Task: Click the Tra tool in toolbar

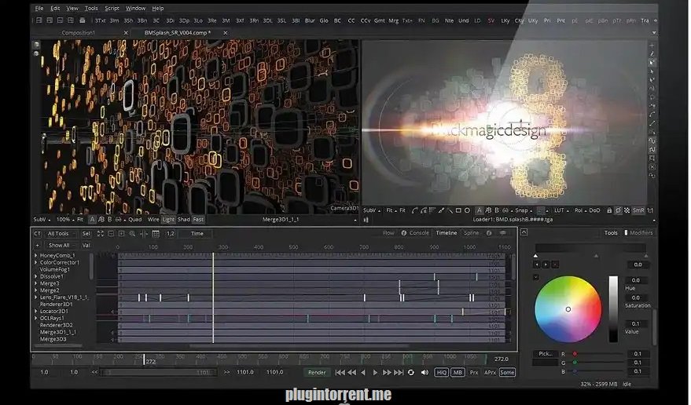Action: [645, 20]
